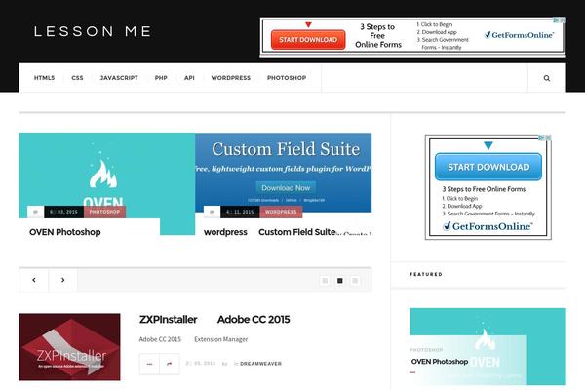Image resolution: width=585 pixels, height=390 pixels.
Task: Click blue START DOWNLOAD sidebar ad button
Action: pos(488,167)
